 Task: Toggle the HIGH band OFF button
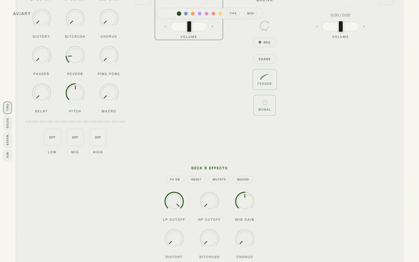tap(98, 137)
